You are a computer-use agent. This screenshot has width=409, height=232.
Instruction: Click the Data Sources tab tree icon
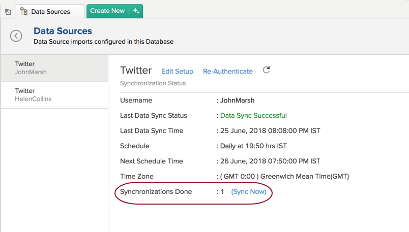(24, 11)
